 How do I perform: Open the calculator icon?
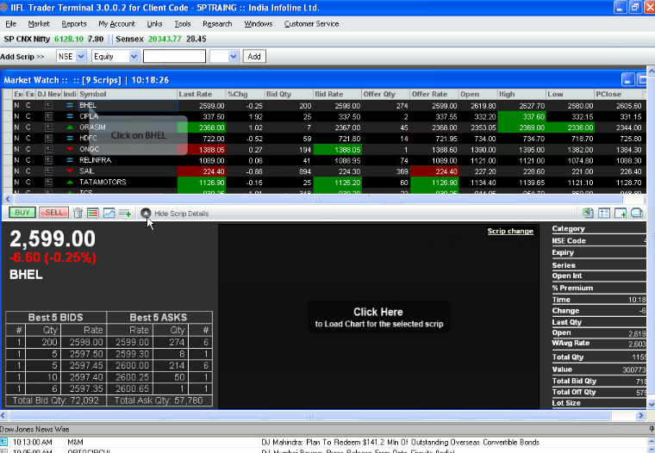tap(604, 213)
